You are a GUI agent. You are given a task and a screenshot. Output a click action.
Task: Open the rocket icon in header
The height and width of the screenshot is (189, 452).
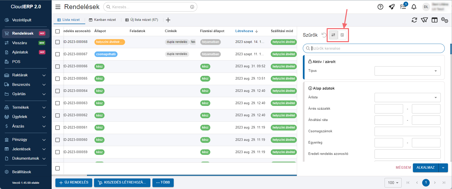[x=392, y=7]
